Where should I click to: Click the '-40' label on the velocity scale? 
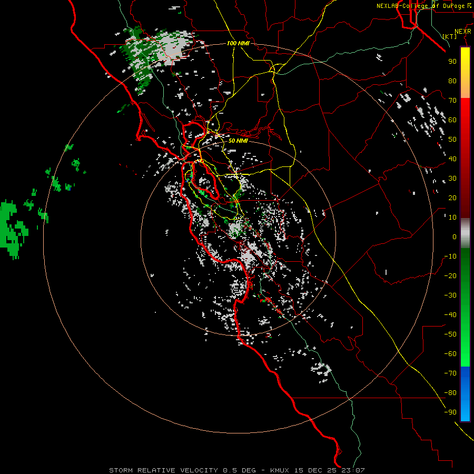(450, 315)
